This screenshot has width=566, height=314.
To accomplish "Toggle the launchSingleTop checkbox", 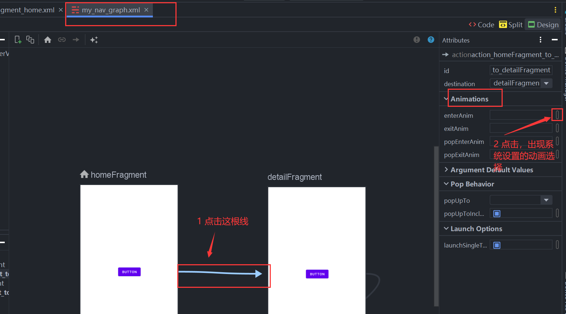I will (x=497, y=245).
